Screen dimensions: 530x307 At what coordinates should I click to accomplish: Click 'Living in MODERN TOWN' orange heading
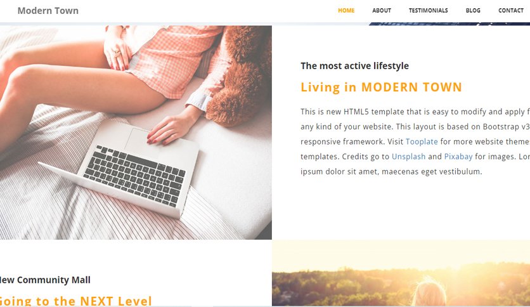point(381,88)
